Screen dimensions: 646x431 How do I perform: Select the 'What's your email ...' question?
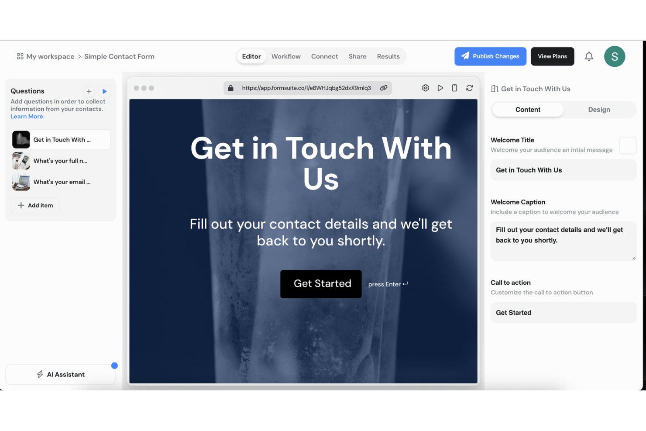(x=61, y=182)
